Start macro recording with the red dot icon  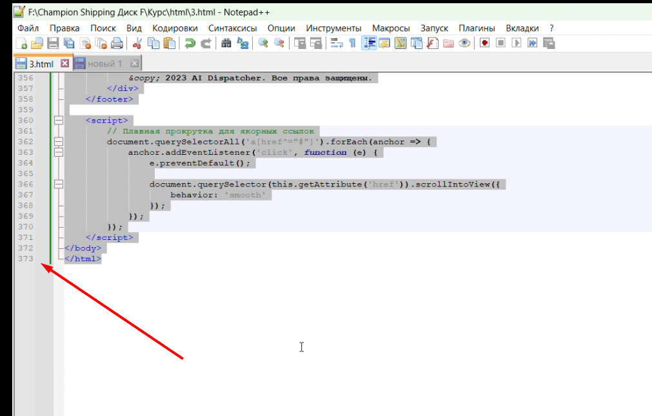[x=484, y=43]
